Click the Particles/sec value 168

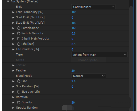(x=74, y=28)
